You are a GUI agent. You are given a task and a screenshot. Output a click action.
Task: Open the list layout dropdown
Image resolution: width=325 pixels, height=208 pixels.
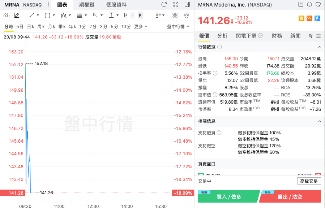click(160, 15)
